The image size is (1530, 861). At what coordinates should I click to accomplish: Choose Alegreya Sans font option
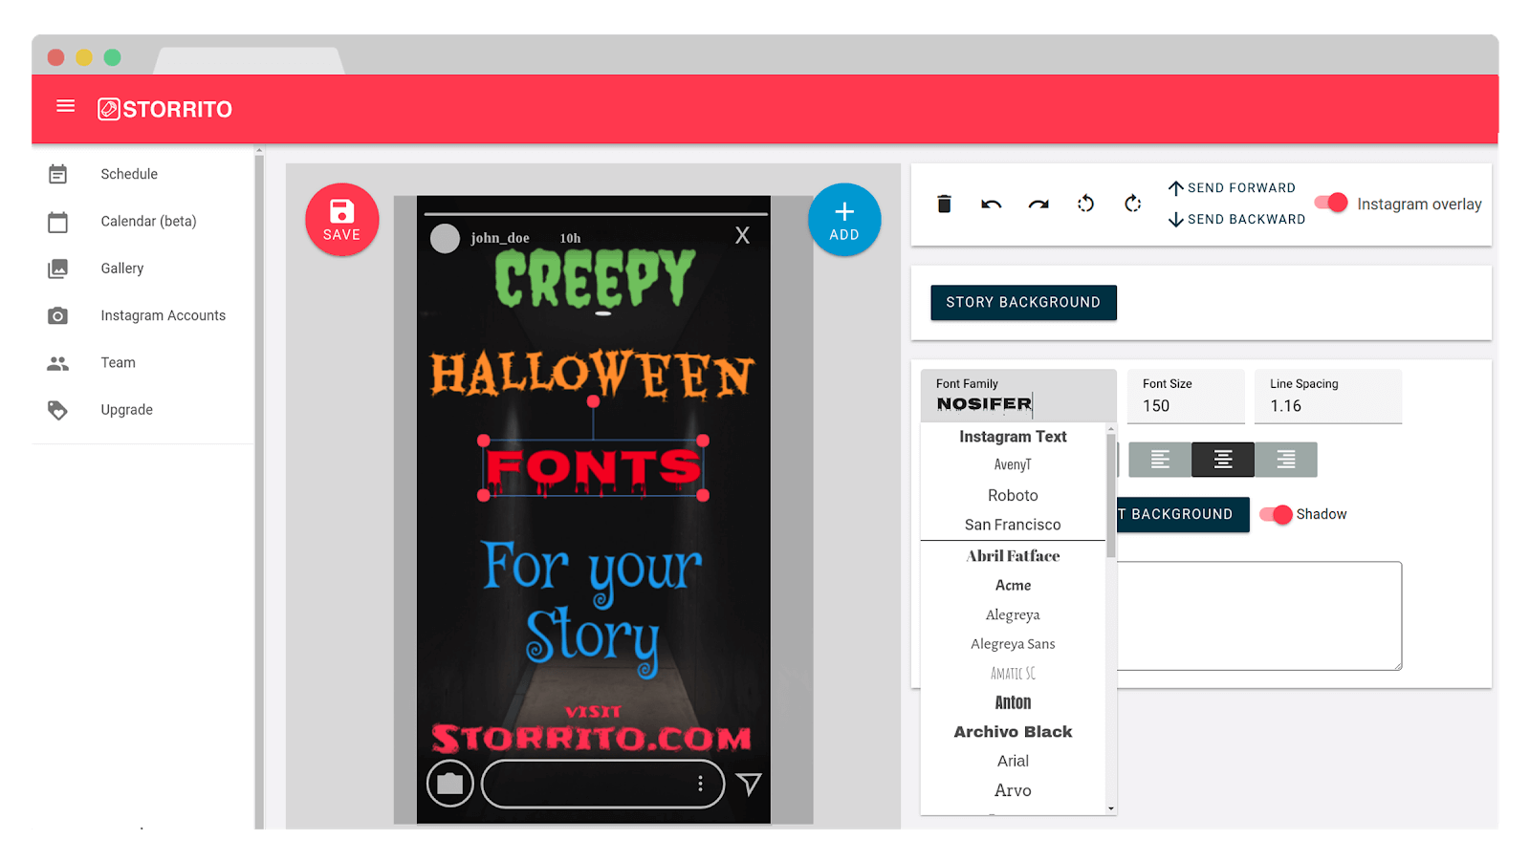click(1013, 644)
